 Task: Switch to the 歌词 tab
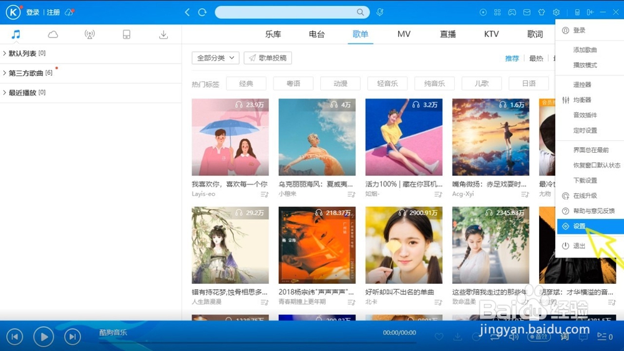point(535,34)
